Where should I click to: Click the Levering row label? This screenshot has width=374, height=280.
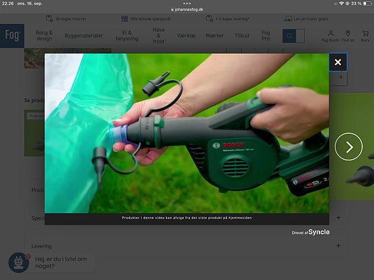click(42, 246)
